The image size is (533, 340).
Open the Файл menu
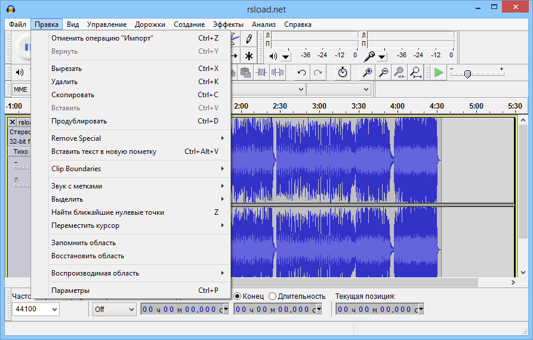pos(18,24)
